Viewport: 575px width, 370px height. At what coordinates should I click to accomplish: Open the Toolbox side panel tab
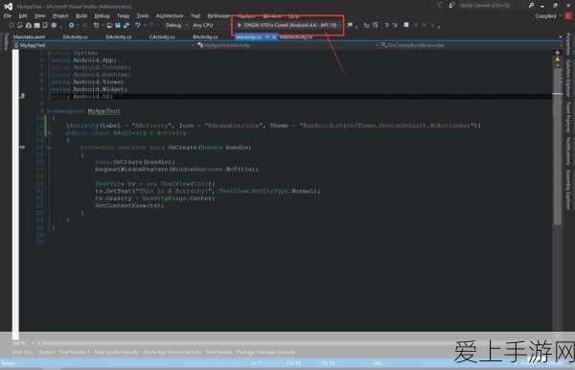(5, 41)
